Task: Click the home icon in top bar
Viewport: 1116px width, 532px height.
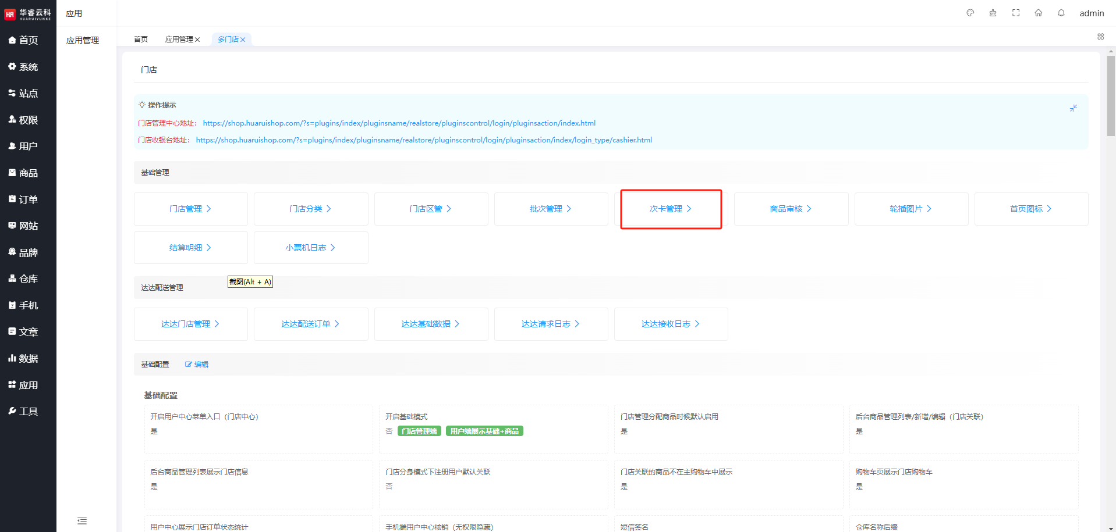Action: point(1039,13)
